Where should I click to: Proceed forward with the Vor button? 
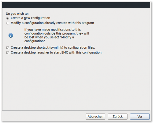tap(140, 117)
